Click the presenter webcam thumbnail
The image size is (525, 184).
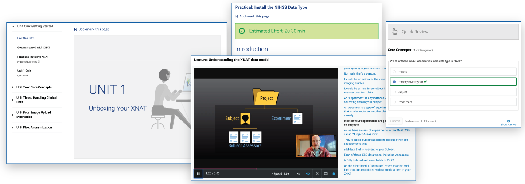[x=316, y=146]
